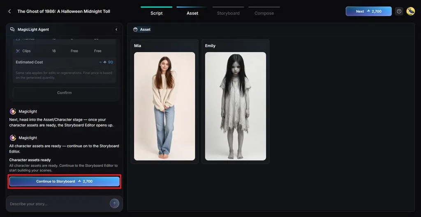Click the MagicLight Agent chat icon
The height and width of the screenshot is (217, 421).
tap(12, 30)
